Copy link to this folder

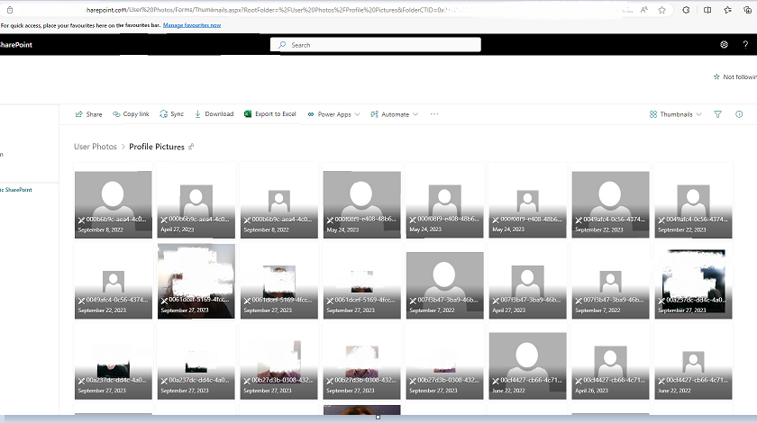pos(131,114)
